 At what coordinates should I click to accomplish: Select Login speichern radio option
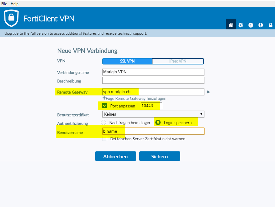pos(158,122)
